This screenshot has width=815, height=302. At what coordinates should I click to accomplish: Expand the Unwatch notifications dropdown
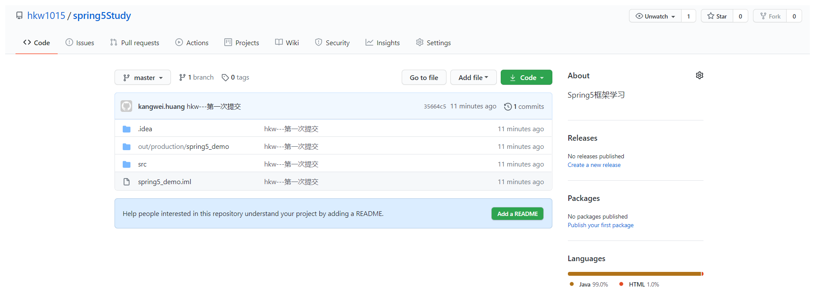[x=655, y=16]
